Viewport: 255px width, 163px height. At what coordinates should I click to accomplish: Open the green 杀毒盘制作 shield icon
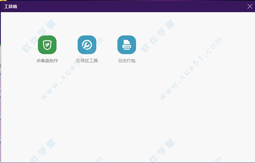pyautogui.click(x=47, y=45)
